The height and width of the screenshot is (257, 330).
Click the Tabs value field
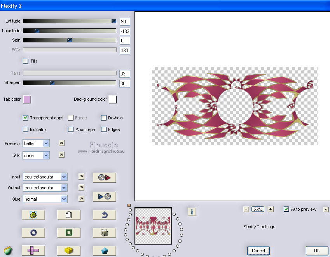click(125, 73)
